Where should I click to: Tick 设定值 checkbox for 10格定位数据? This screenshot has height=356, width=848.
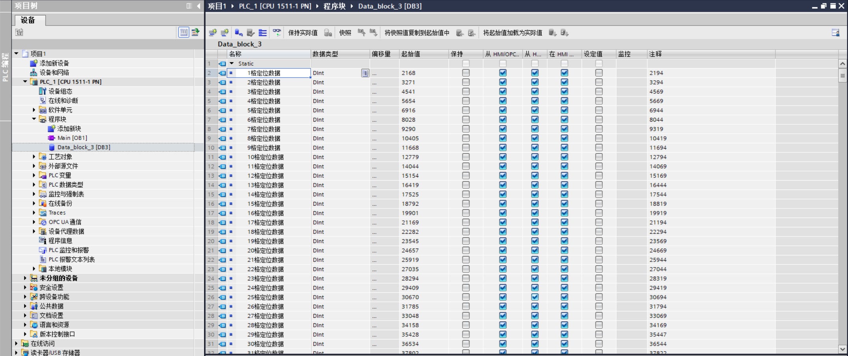coord(598,157)
